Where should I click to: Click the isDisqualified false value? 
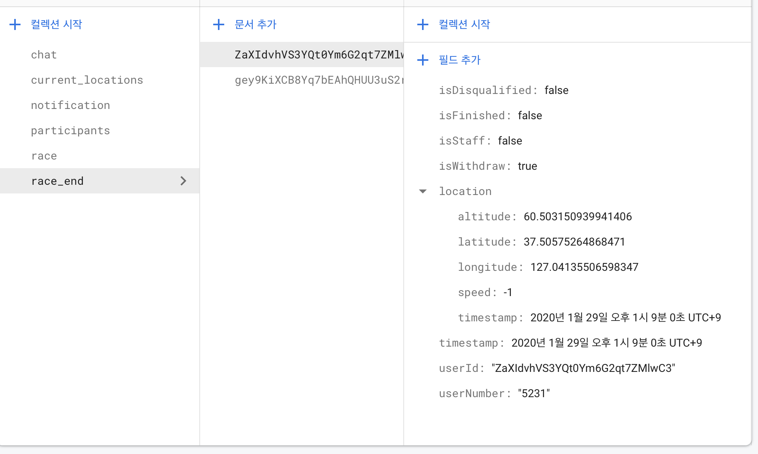556,90
